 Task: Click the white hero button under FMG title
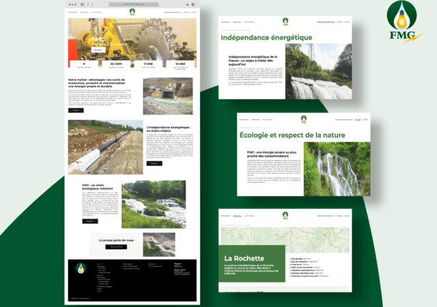[98, 50]
